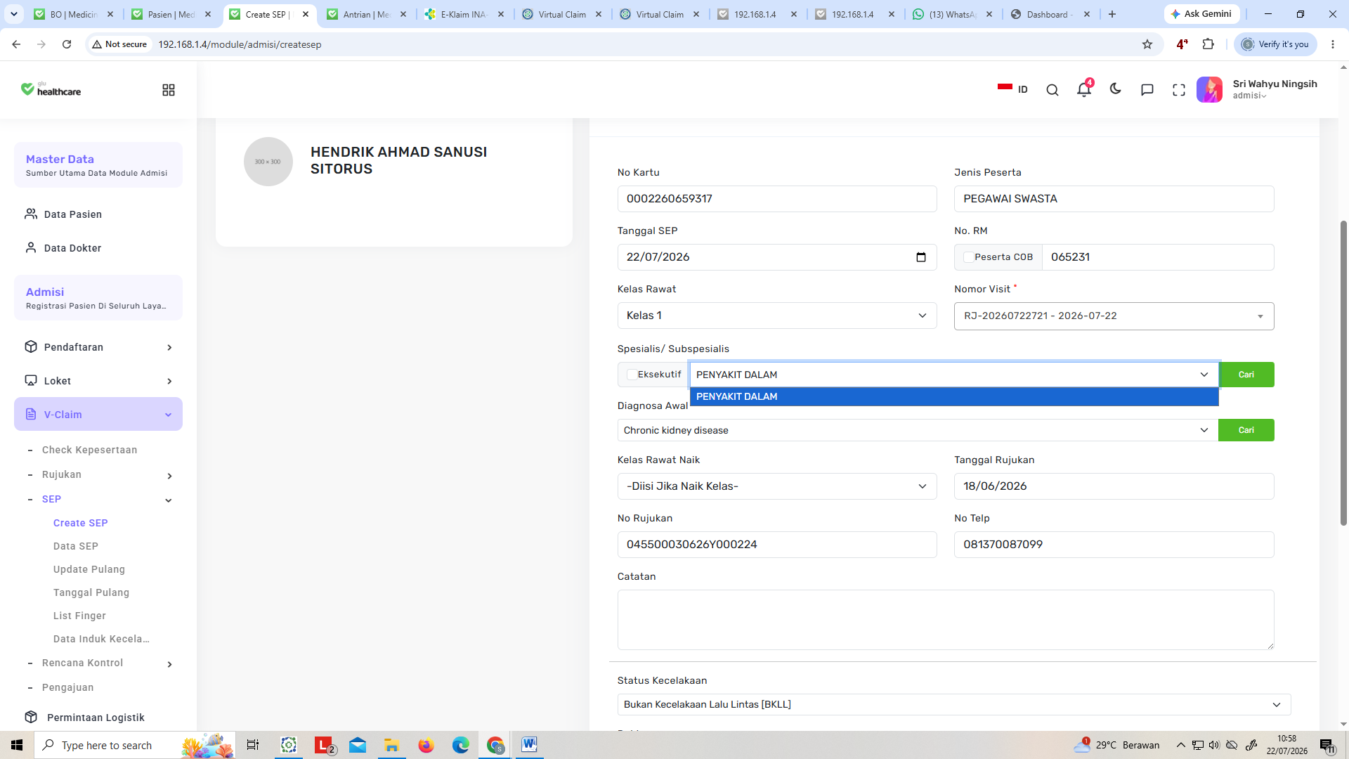Open the Data SEP menu item

tap(76, 546)
